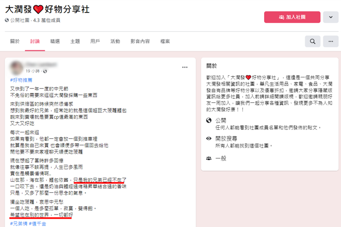Click the 4.3 萬位成員 member count
341x227 pixels.
pyautogui.click(x=47, y=20)
